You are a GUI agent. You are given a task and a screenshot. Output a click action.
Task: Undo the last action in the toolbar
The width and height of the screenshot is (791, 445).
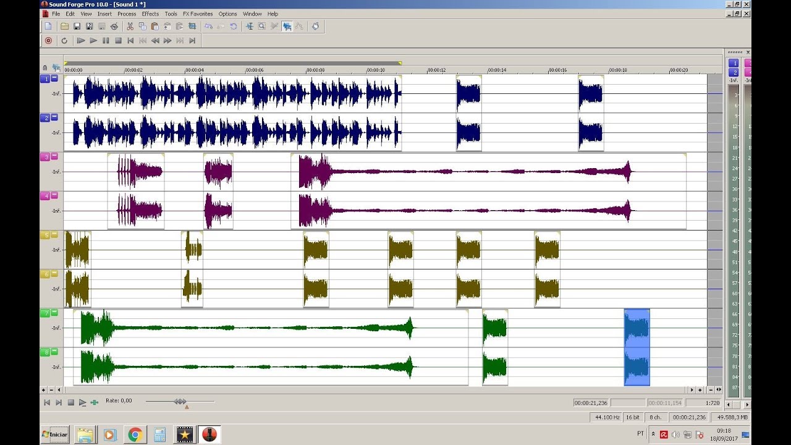click(208, 26)
